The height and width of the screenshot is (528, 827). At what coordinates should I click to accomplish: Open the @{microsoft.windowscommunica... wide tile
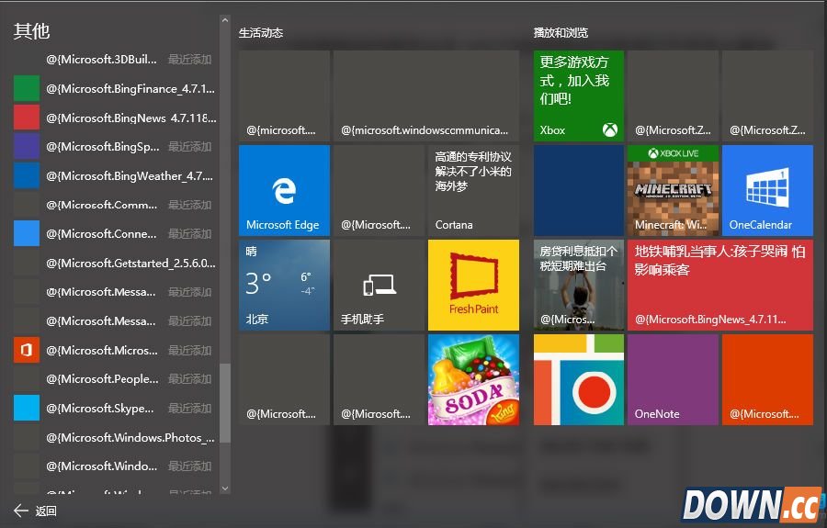coord(426,95)
